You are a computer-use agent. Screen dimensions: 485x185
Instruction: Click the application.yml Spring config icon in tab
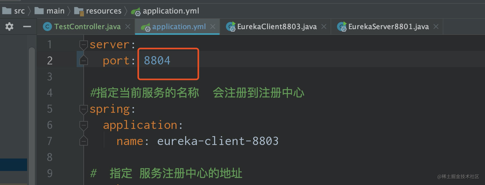pyautogui.click(x=145, y=27)
